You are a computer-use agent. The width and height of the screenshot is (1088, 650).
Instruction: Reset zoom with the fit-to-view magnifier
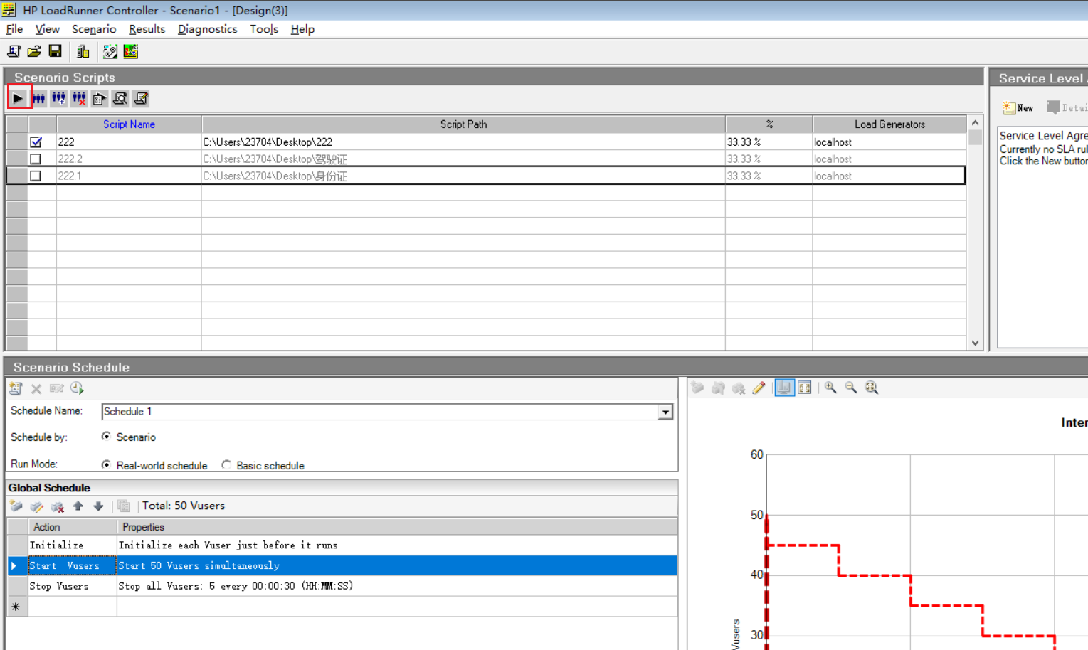tap(872, 388)
